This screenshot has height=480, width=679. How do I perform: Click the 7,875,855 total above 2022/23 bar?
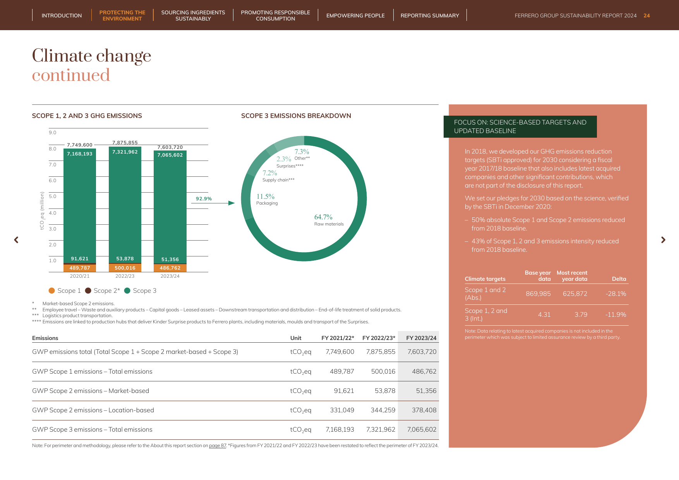pyautogui.click(x=125, y=143)
